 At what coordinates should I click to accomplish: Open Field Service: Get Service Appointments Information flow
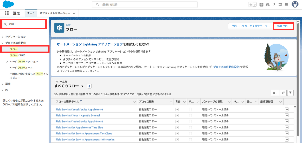tap(85, 140)
